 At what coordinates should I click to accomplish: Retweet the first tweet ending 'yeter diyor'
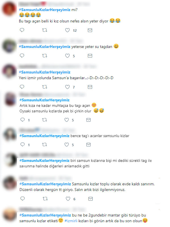pyautogui.click(x=45, y=30)
